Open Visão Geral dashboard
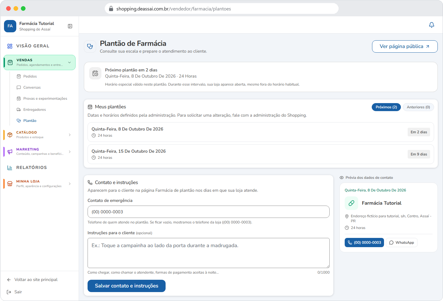The height and width of the screenshot is (301, 443). pyautogui.click(x=33, y=46)
